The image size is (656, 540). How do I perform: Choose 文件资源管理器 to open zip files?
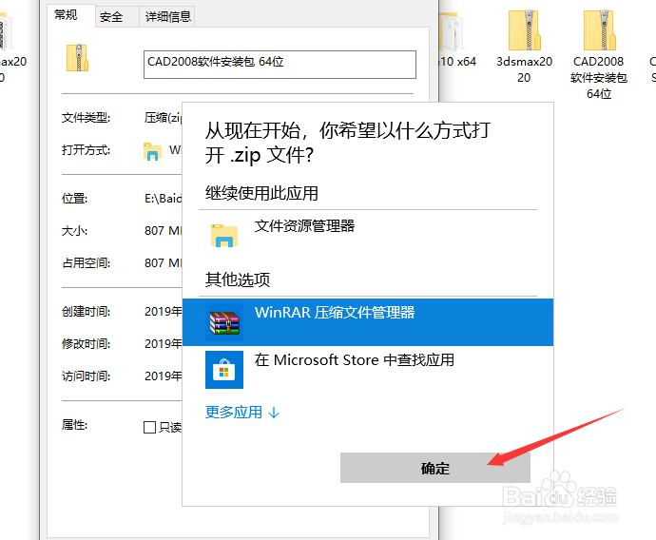pyautogui.click(x=368, y=236)
